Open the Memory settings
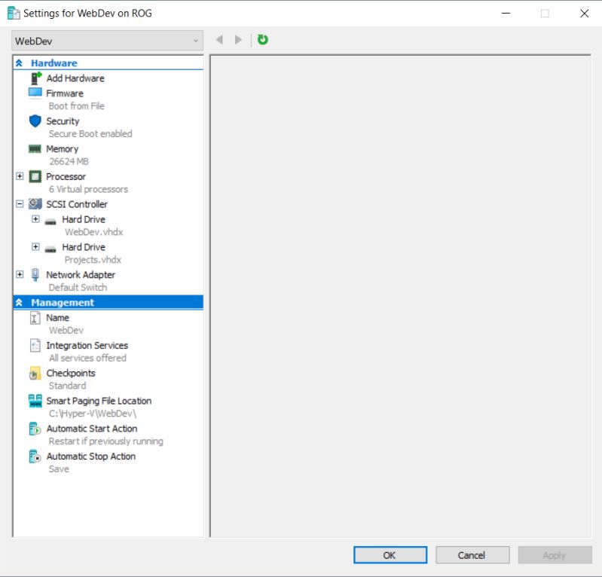The image size is (602, 577). click(63, 149)
